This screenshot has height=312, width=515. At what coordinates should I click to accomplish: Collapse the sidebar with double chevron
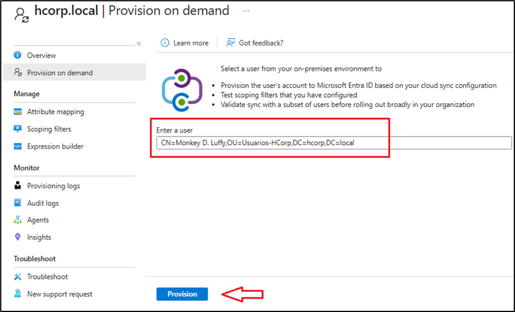click(x=139, y=44)
